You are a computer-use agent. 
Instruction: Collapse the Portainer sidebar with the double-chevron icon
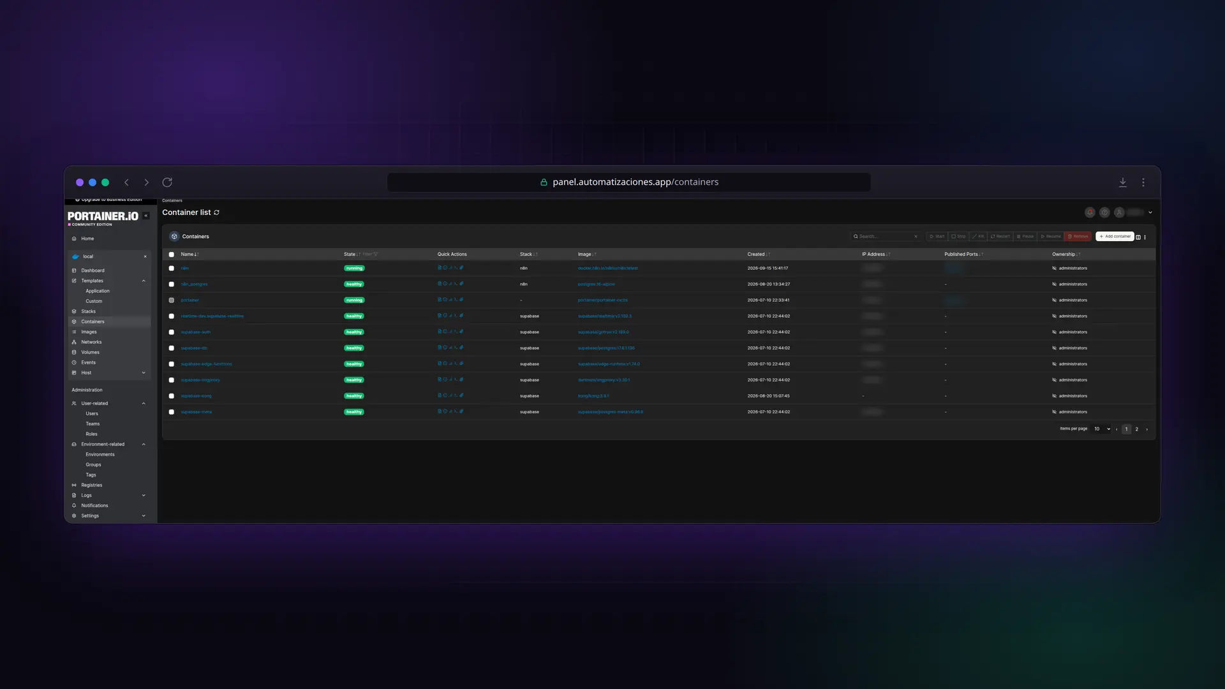(x=146, y=216)
